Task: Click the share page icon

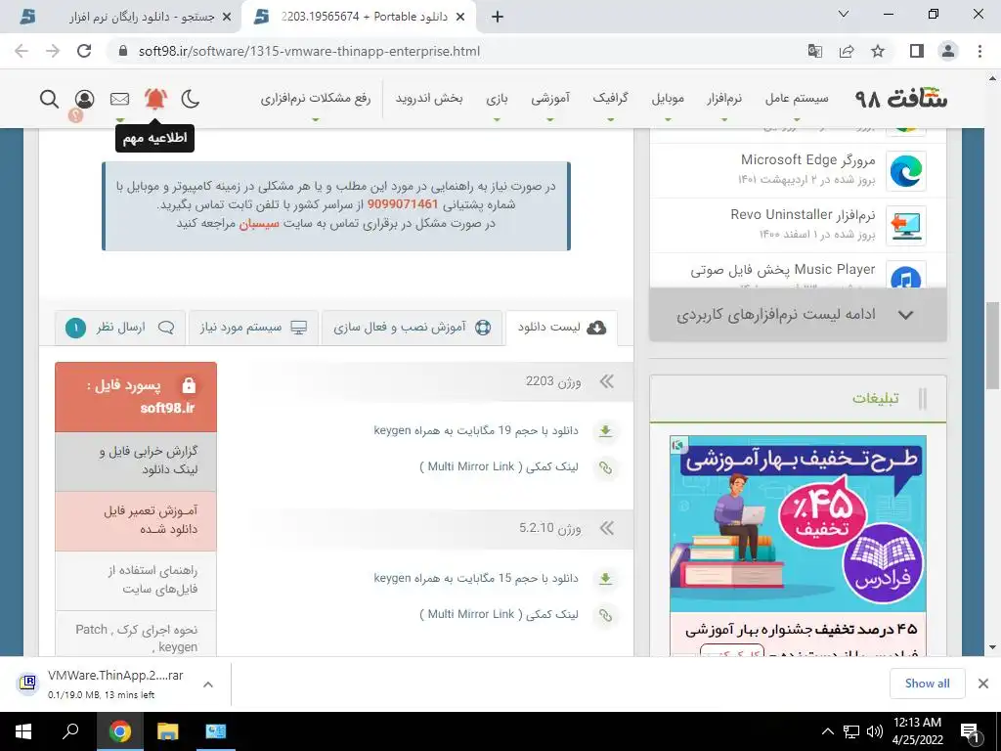Action: pyautogui.click(x=847, y=51)
